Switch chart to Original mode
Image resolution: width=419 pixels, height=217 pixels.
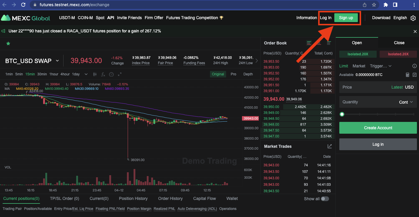click(x=218, y=74)
